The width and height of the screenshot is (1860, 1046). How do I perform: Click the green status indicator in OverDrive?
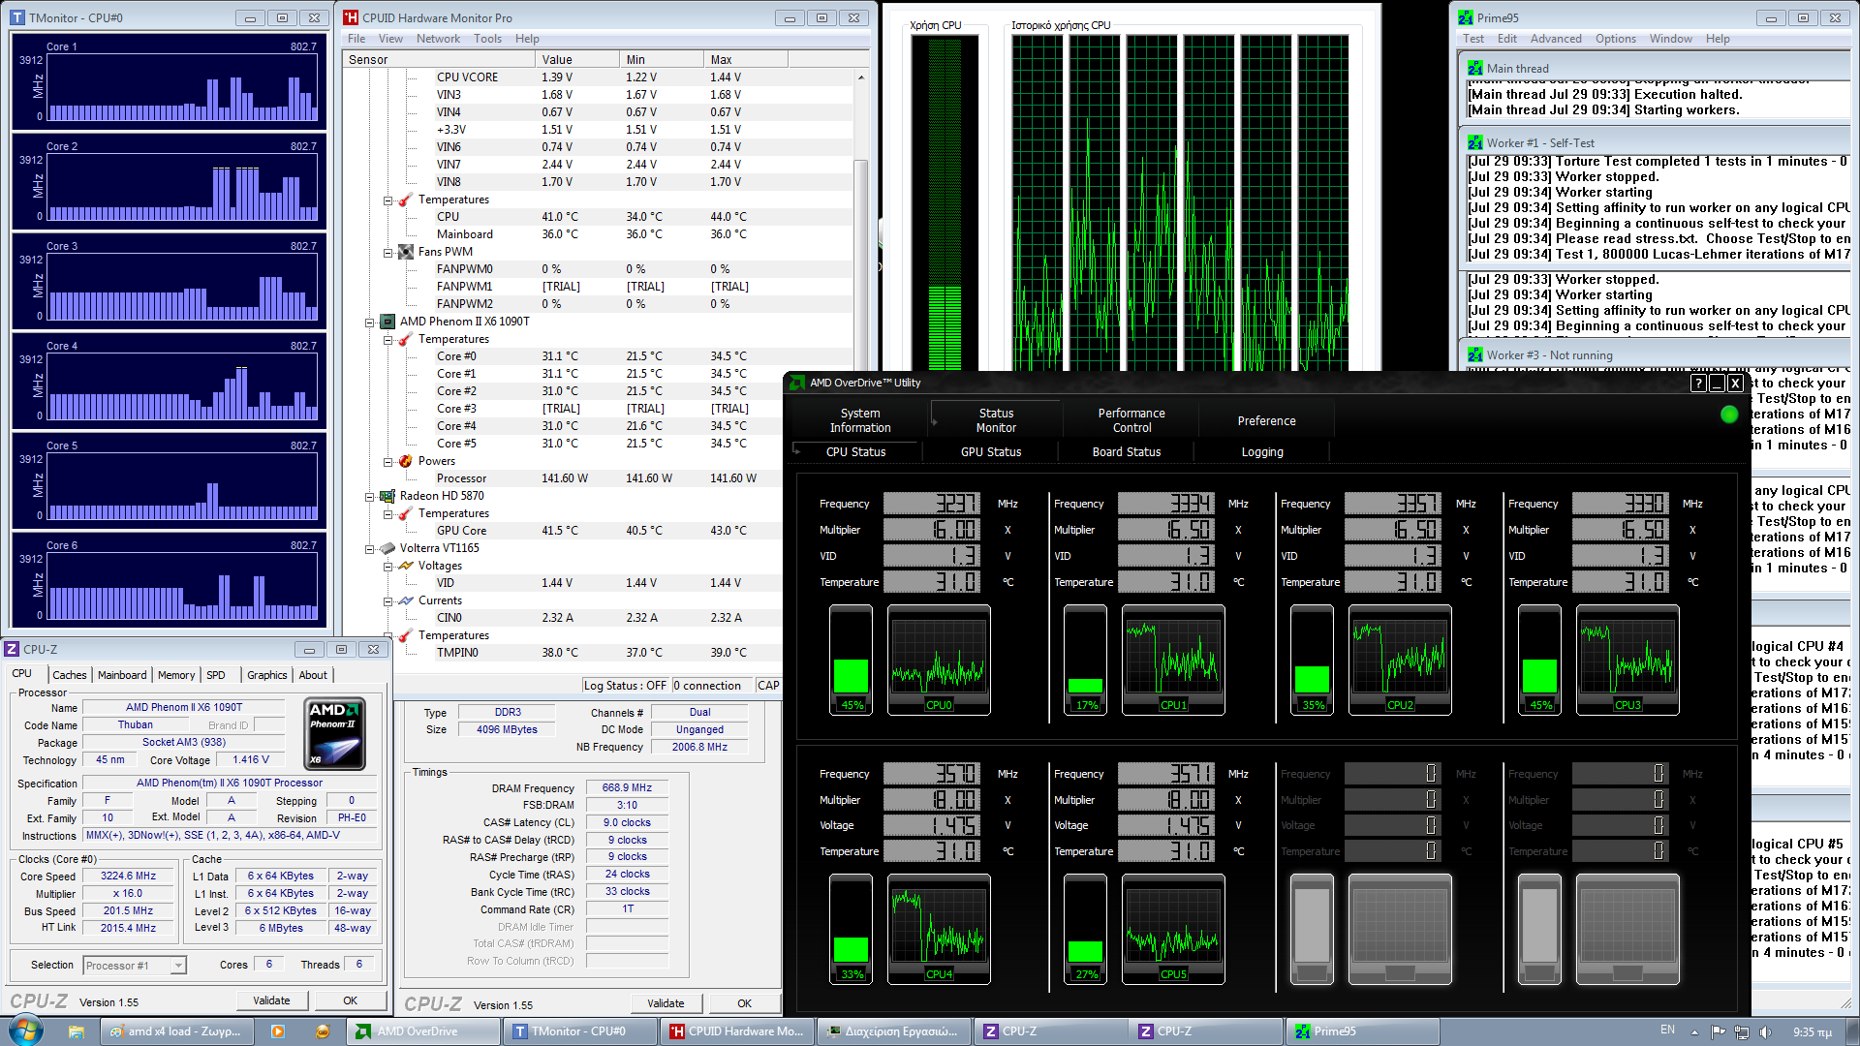[1729, 415]
